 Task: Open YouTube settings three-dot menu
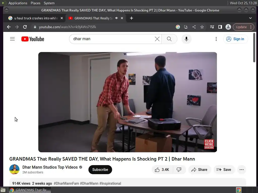click(x=216, y=39)
